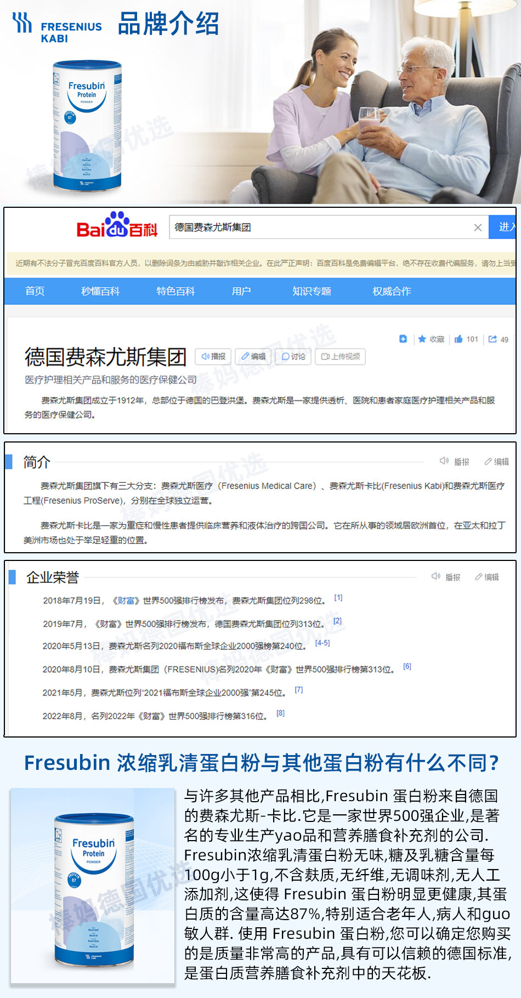The image size is (521, 998).
Task: Click the 上传视频 button
Action: (x=341, y=356)
